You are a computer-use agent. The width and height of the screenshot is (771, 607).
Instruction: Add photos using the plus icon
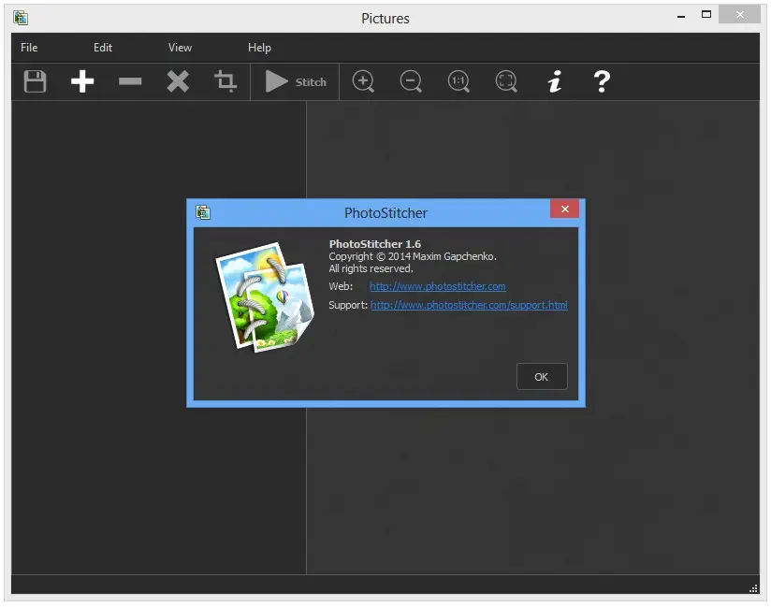coord(82,81)
